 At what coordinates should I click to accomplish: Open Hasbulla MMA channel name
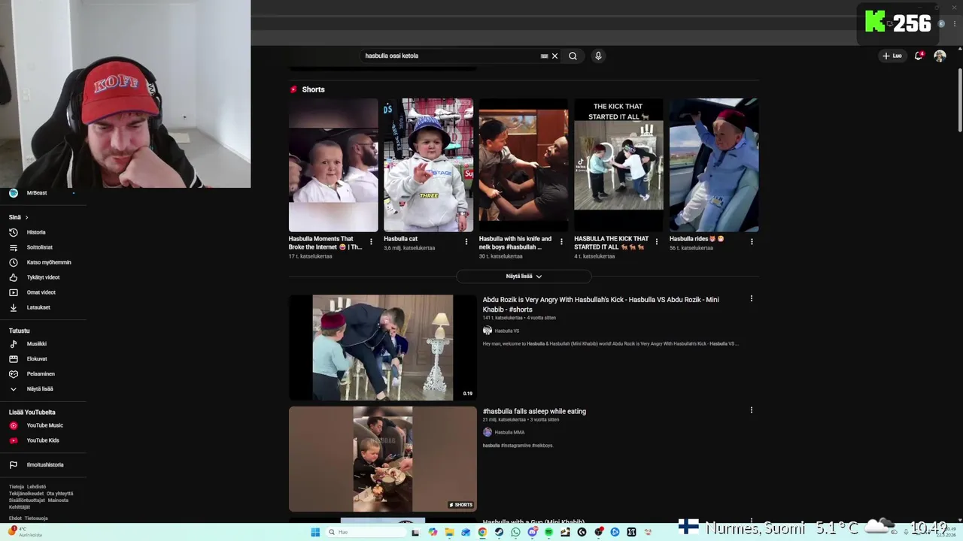point(509,432)
